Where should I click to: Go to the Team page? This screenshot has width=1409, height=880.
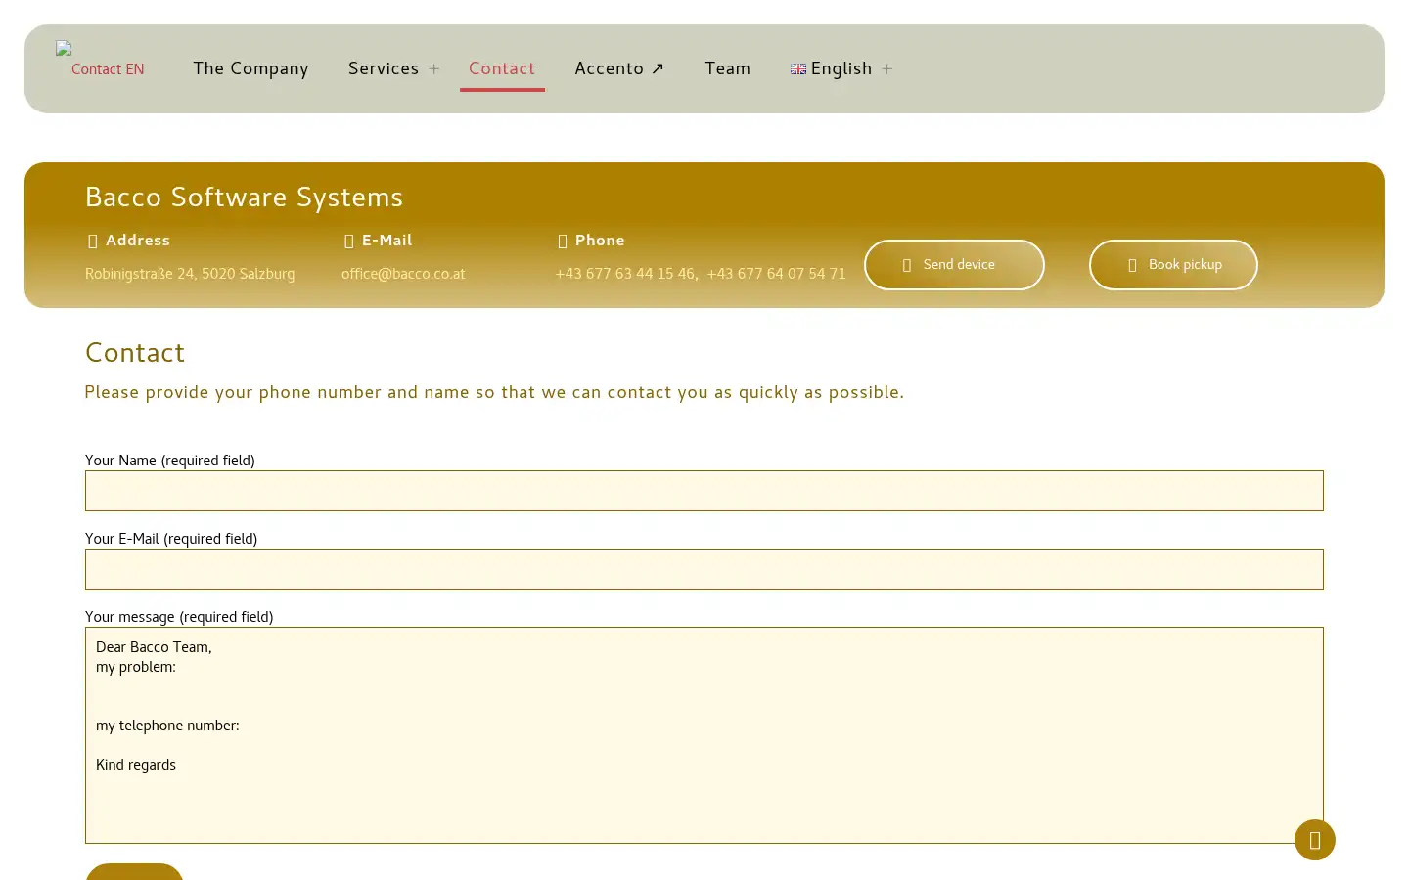coord(728,68)
